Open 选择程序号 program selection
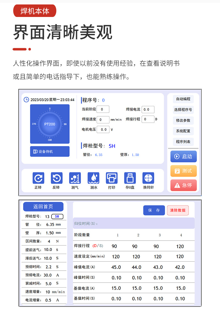 click(183, 110)
